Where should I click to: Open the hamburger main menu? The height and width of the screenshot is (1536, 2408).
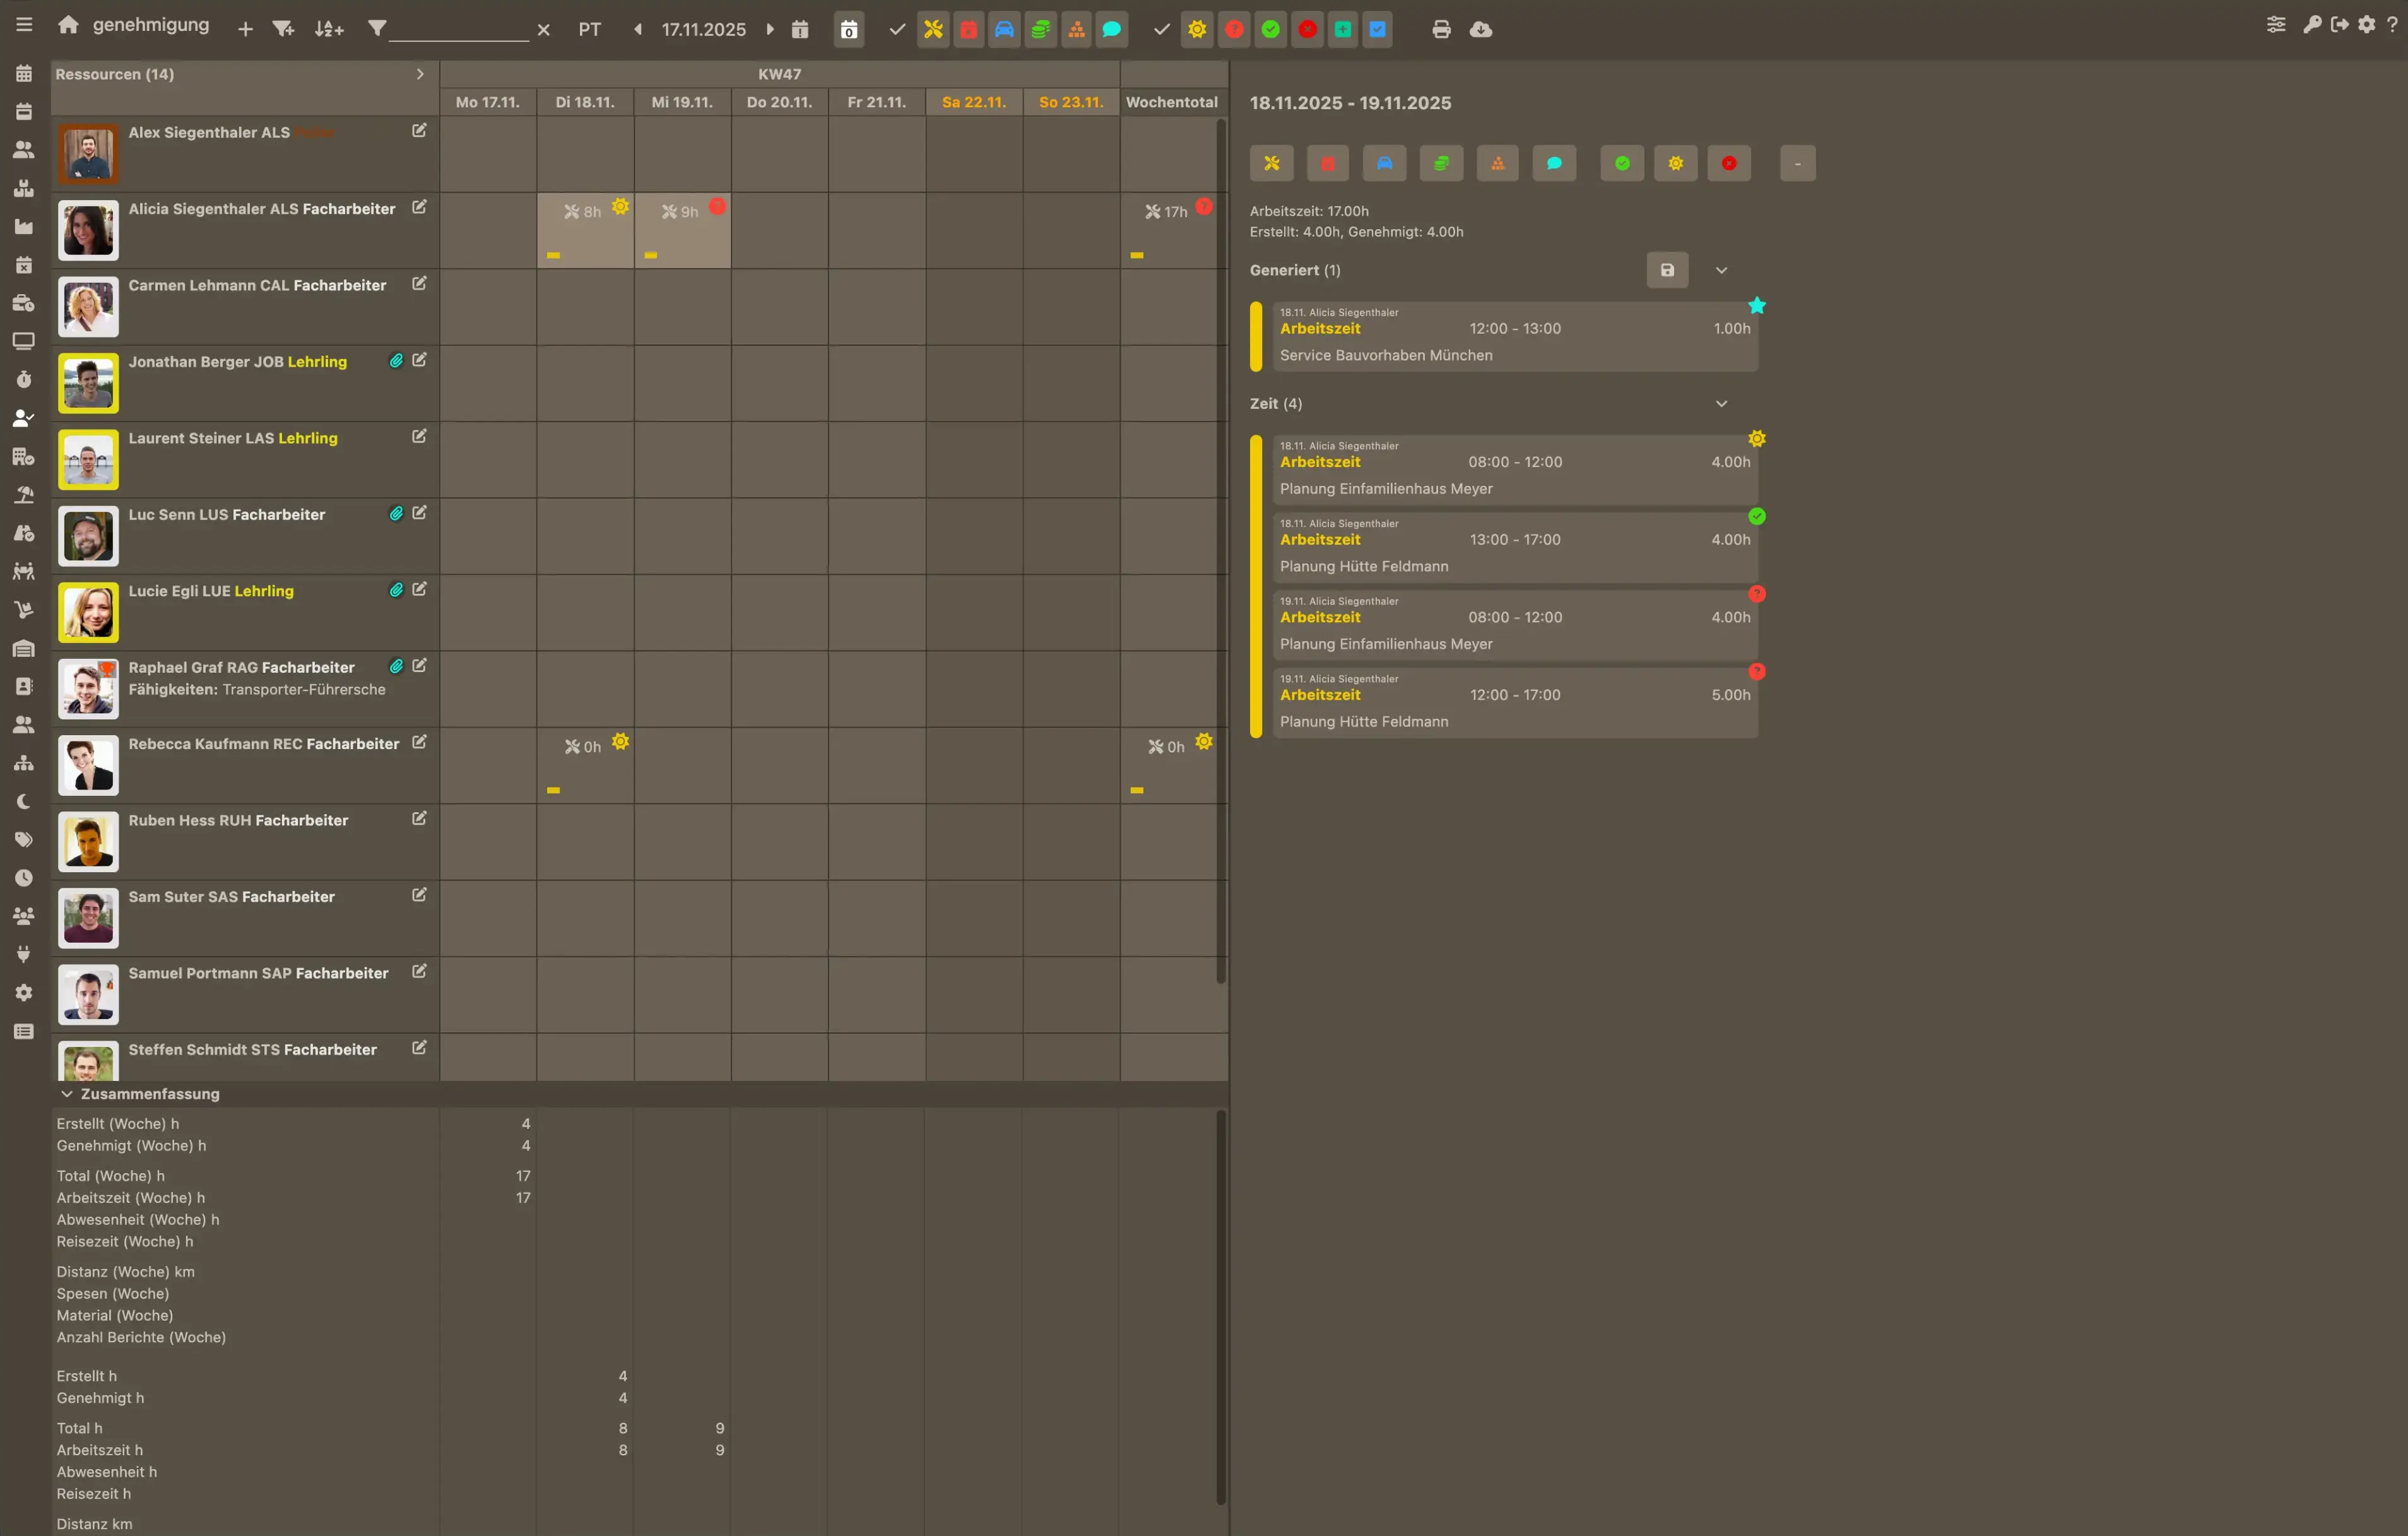[x=24, y=25]
